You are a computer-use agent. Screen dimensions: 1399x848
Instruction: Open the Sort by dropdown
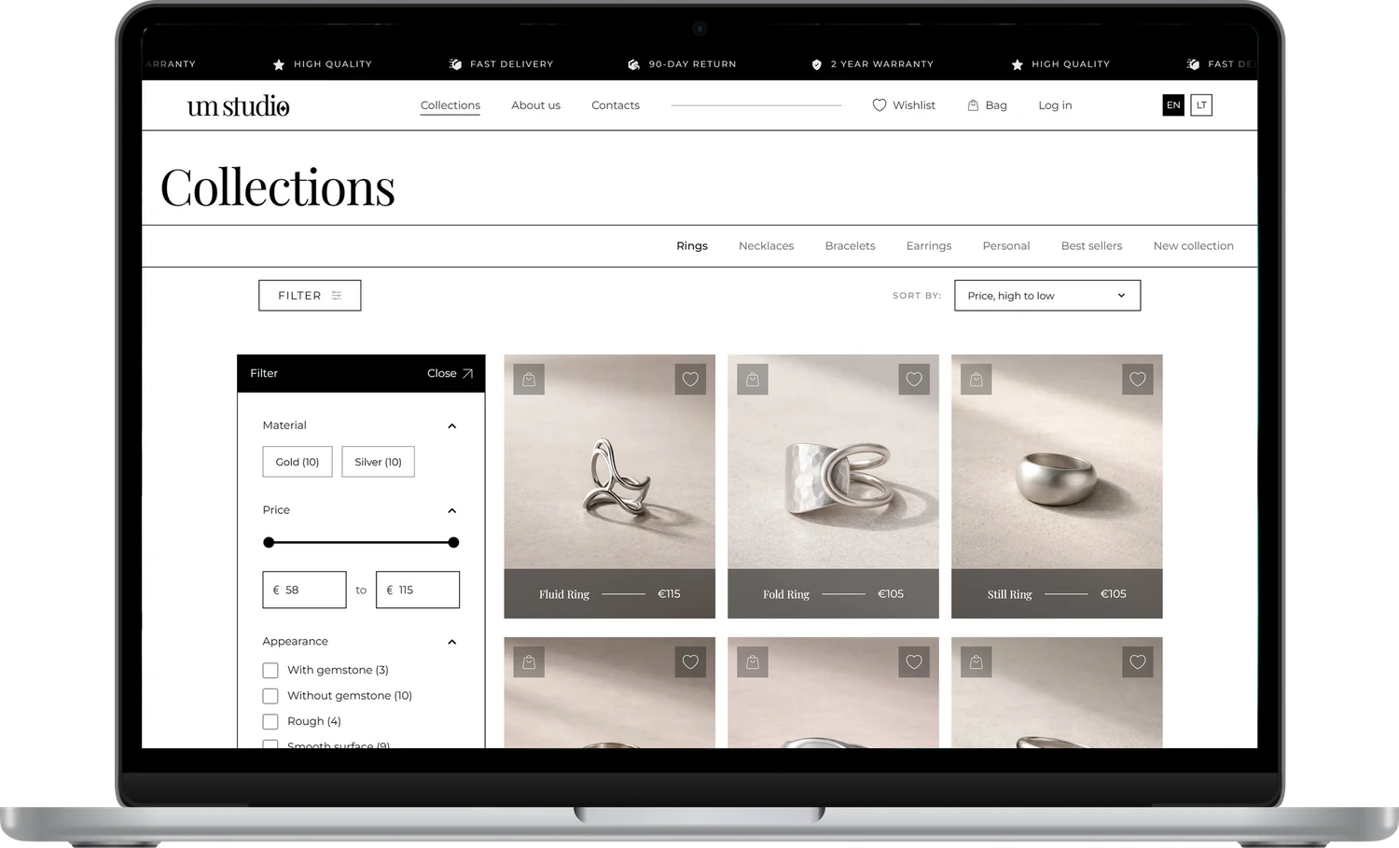[x=1047, y=296]
